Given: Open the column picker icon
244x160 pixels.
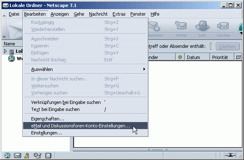Looking at the screenshot, I should pos(238,57).
